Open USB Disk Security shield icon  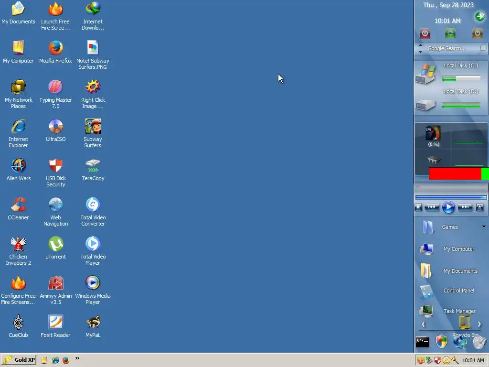point(55,173)
